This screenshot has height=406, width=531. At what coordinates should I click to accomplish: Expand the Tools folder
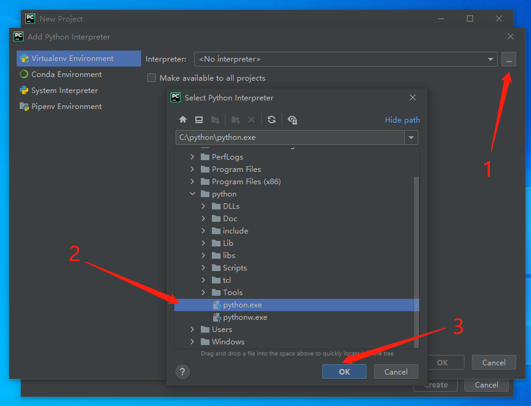coord(203,292)
